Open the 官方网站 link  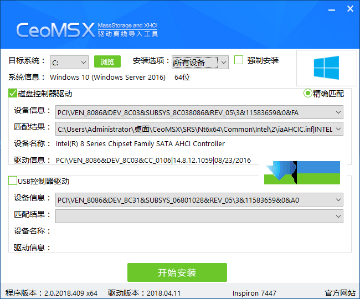coord(340,293)
